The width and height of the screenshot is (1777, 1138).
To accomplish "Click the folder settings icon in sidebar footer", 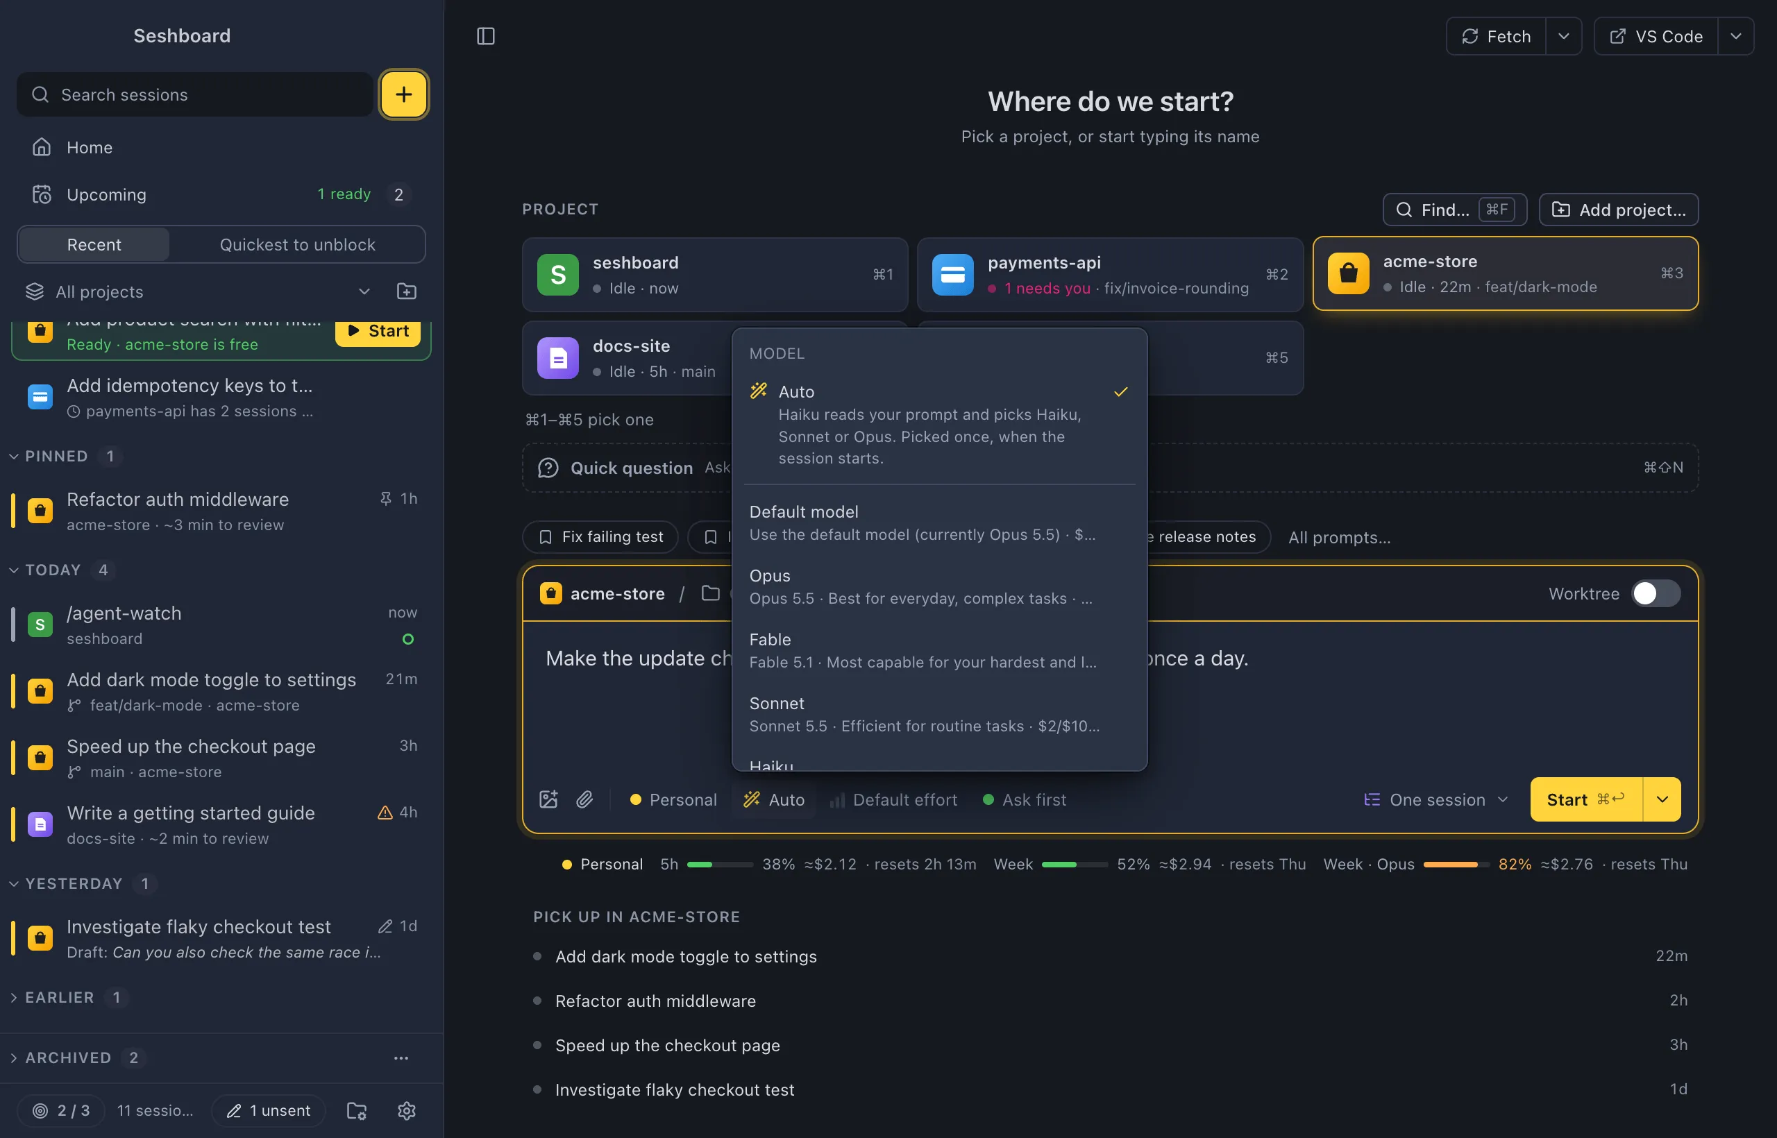I will (357, 1110).
